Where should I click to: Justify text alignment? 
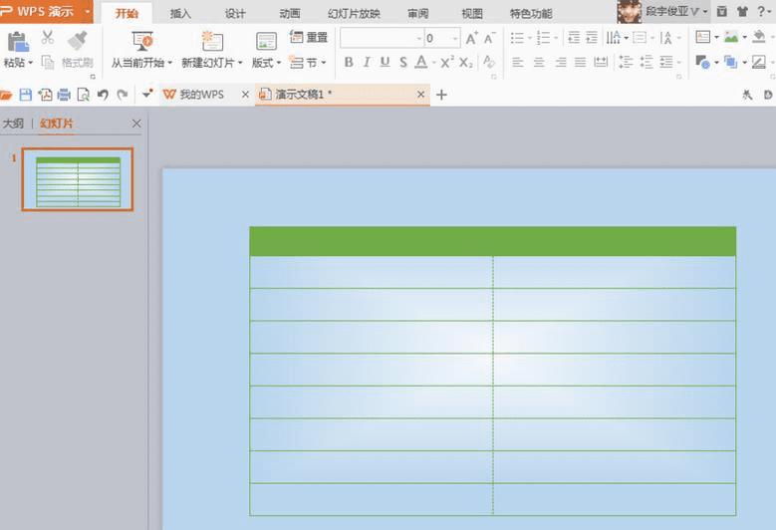(580, 63)
